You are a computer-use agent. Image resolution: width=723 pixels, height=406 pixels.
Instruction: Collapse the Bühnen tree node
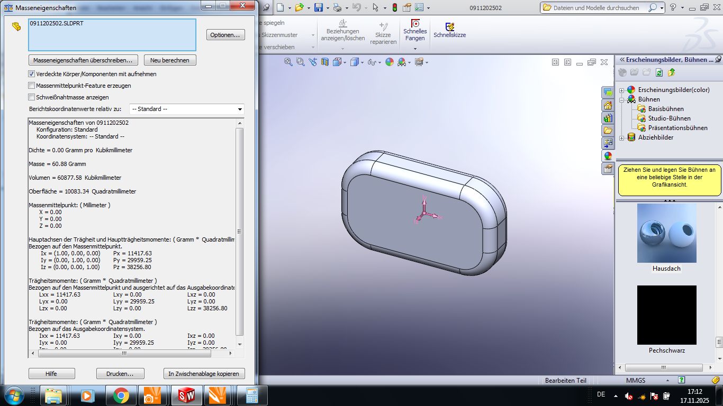coord(621,99)
